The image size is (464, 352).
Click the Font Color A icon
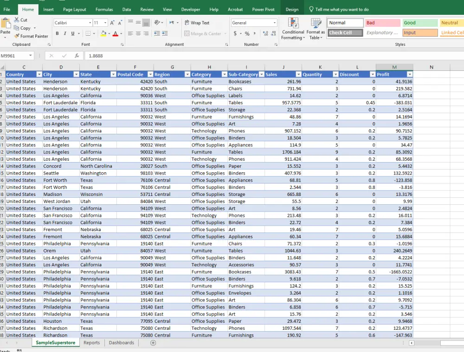(x=116, y=33)
